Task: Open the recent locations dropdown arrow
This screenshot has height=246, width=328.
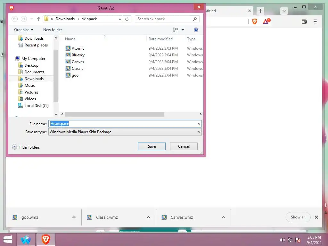Action: click(x=31, y=19)
